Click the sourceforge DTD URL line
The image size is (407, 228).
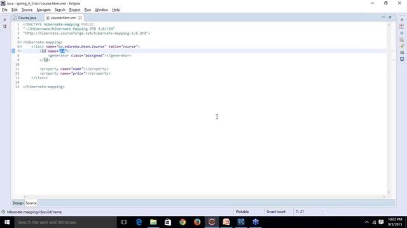tap(86, 34)
